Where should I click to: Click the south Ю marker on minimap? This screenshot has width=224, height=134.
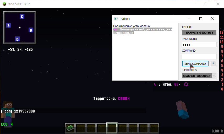click(17, 39)
